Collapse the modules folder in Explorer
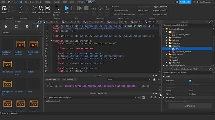 (167, 46)
